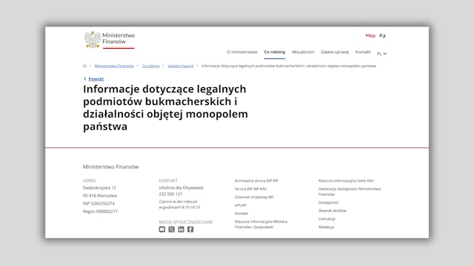
Task: Open the Kontakt footer link
Action: click(x=241, y=214)
